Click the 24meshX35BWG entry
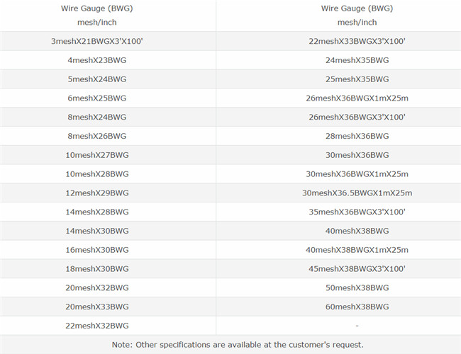Viewport: 461px width, 354px height. click(x=357, y=60)
